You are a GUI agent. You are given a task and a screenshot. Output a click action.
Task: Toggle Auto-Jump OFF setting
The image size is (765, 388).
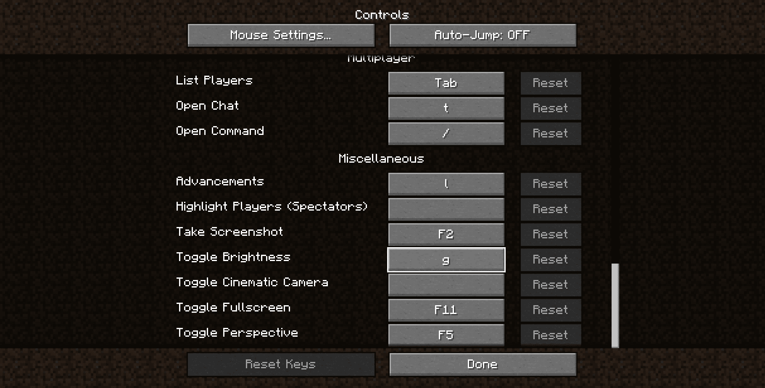coord(483,35)
